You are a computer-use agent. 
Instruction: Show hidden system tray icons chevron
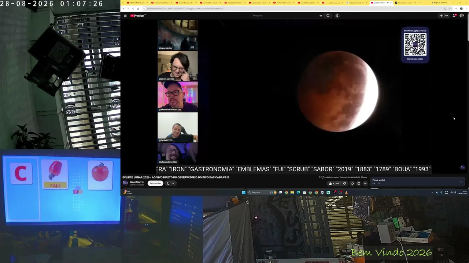432,193
